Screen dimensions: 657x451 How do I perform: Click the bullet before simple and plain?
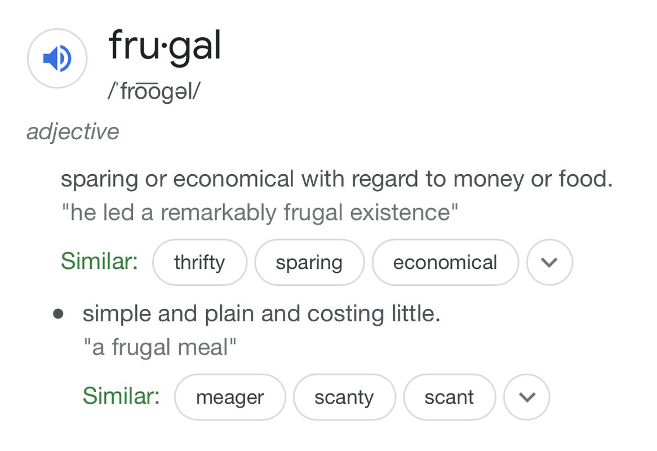pos(58,314)
